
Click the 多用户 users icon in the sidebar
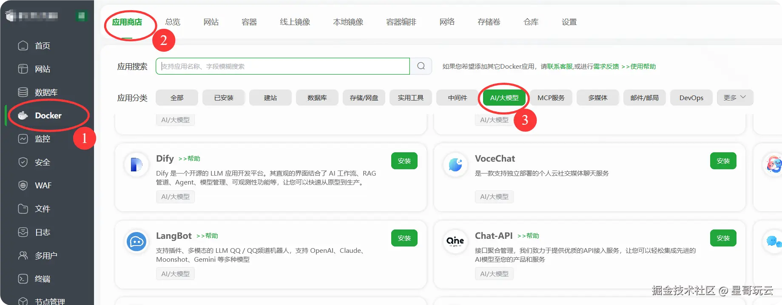tap(23, 255)
